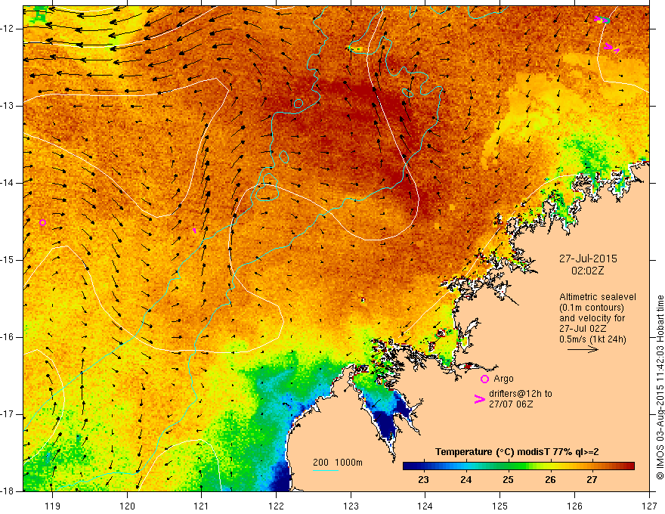Click the color bar tick label 23
The height and width of the screenshot is (514, 665).
[423, 480]
